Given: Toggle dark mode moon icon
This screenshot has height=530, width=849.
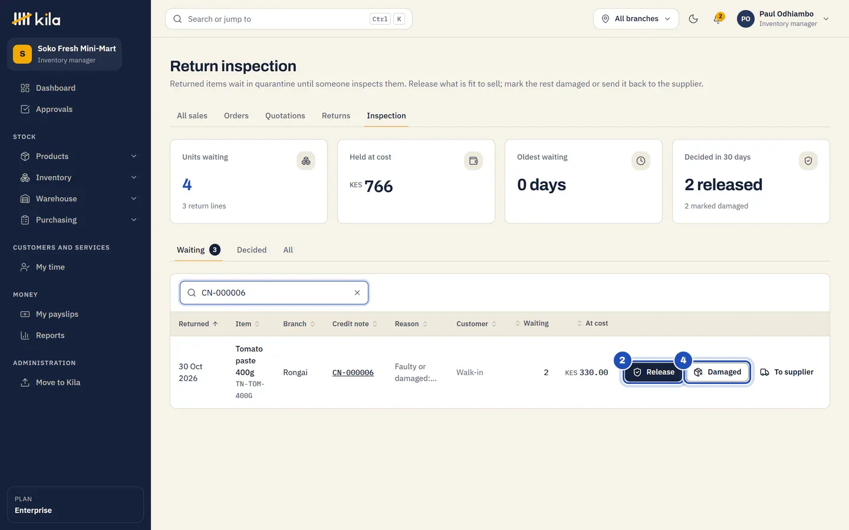Looking at the screenshot, I should (693, 19).
